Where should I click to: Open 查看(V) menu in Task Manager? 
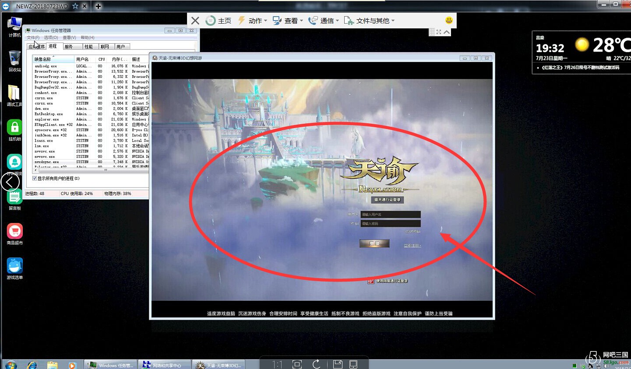point(69,38)
